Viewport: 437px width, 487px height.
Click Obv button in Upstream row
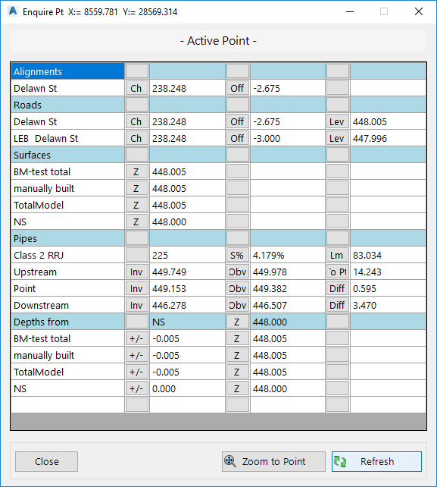[x=237, y=272]
